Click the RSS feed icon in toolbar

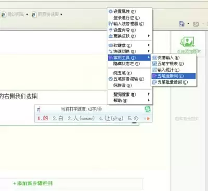coord(196,24)
